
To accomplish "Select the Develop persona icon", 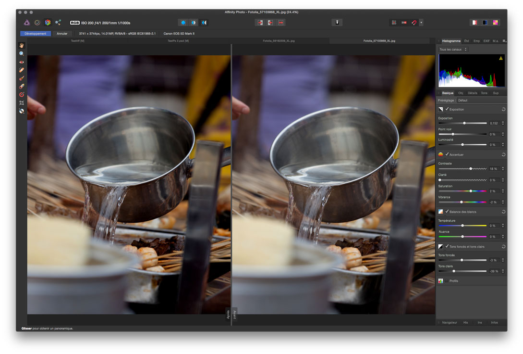I will click(x=48, y=23).
